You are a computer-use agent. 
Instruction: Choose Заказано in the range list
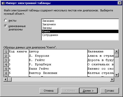(80, 21)
